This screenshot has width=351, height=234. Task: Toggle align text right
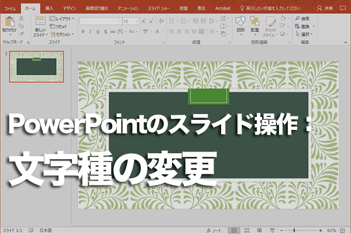(187, 32)
